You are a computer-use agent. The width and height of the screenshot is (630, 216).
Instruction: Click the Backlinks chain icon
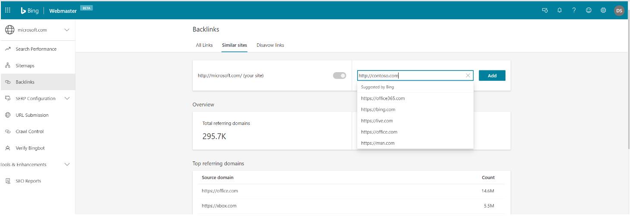[7, 82]
